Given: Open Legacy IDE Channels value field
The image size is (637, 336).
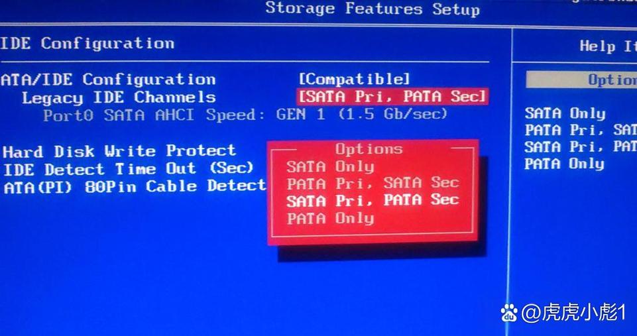Looking at the screenshot, I should tap(392, 96).
